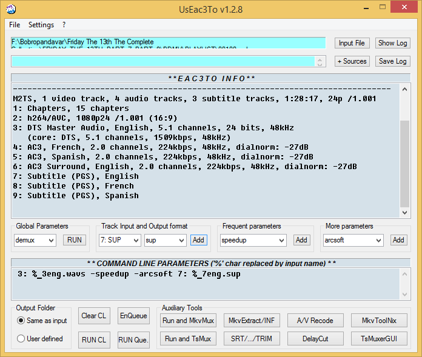Close the UsEac3To window
This screenshot has height=357, width=422.
tap(404, 7)
